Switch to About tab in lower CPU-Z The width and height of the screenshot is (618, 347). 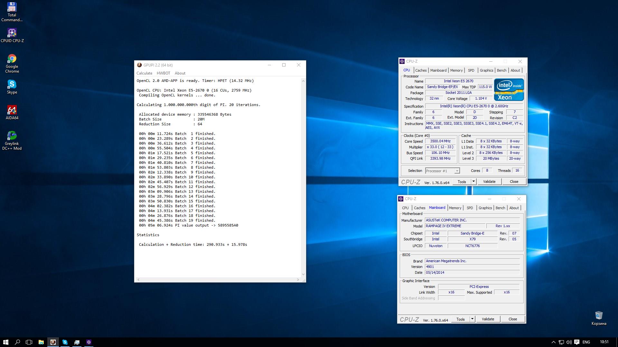click(x=514, y=208)
